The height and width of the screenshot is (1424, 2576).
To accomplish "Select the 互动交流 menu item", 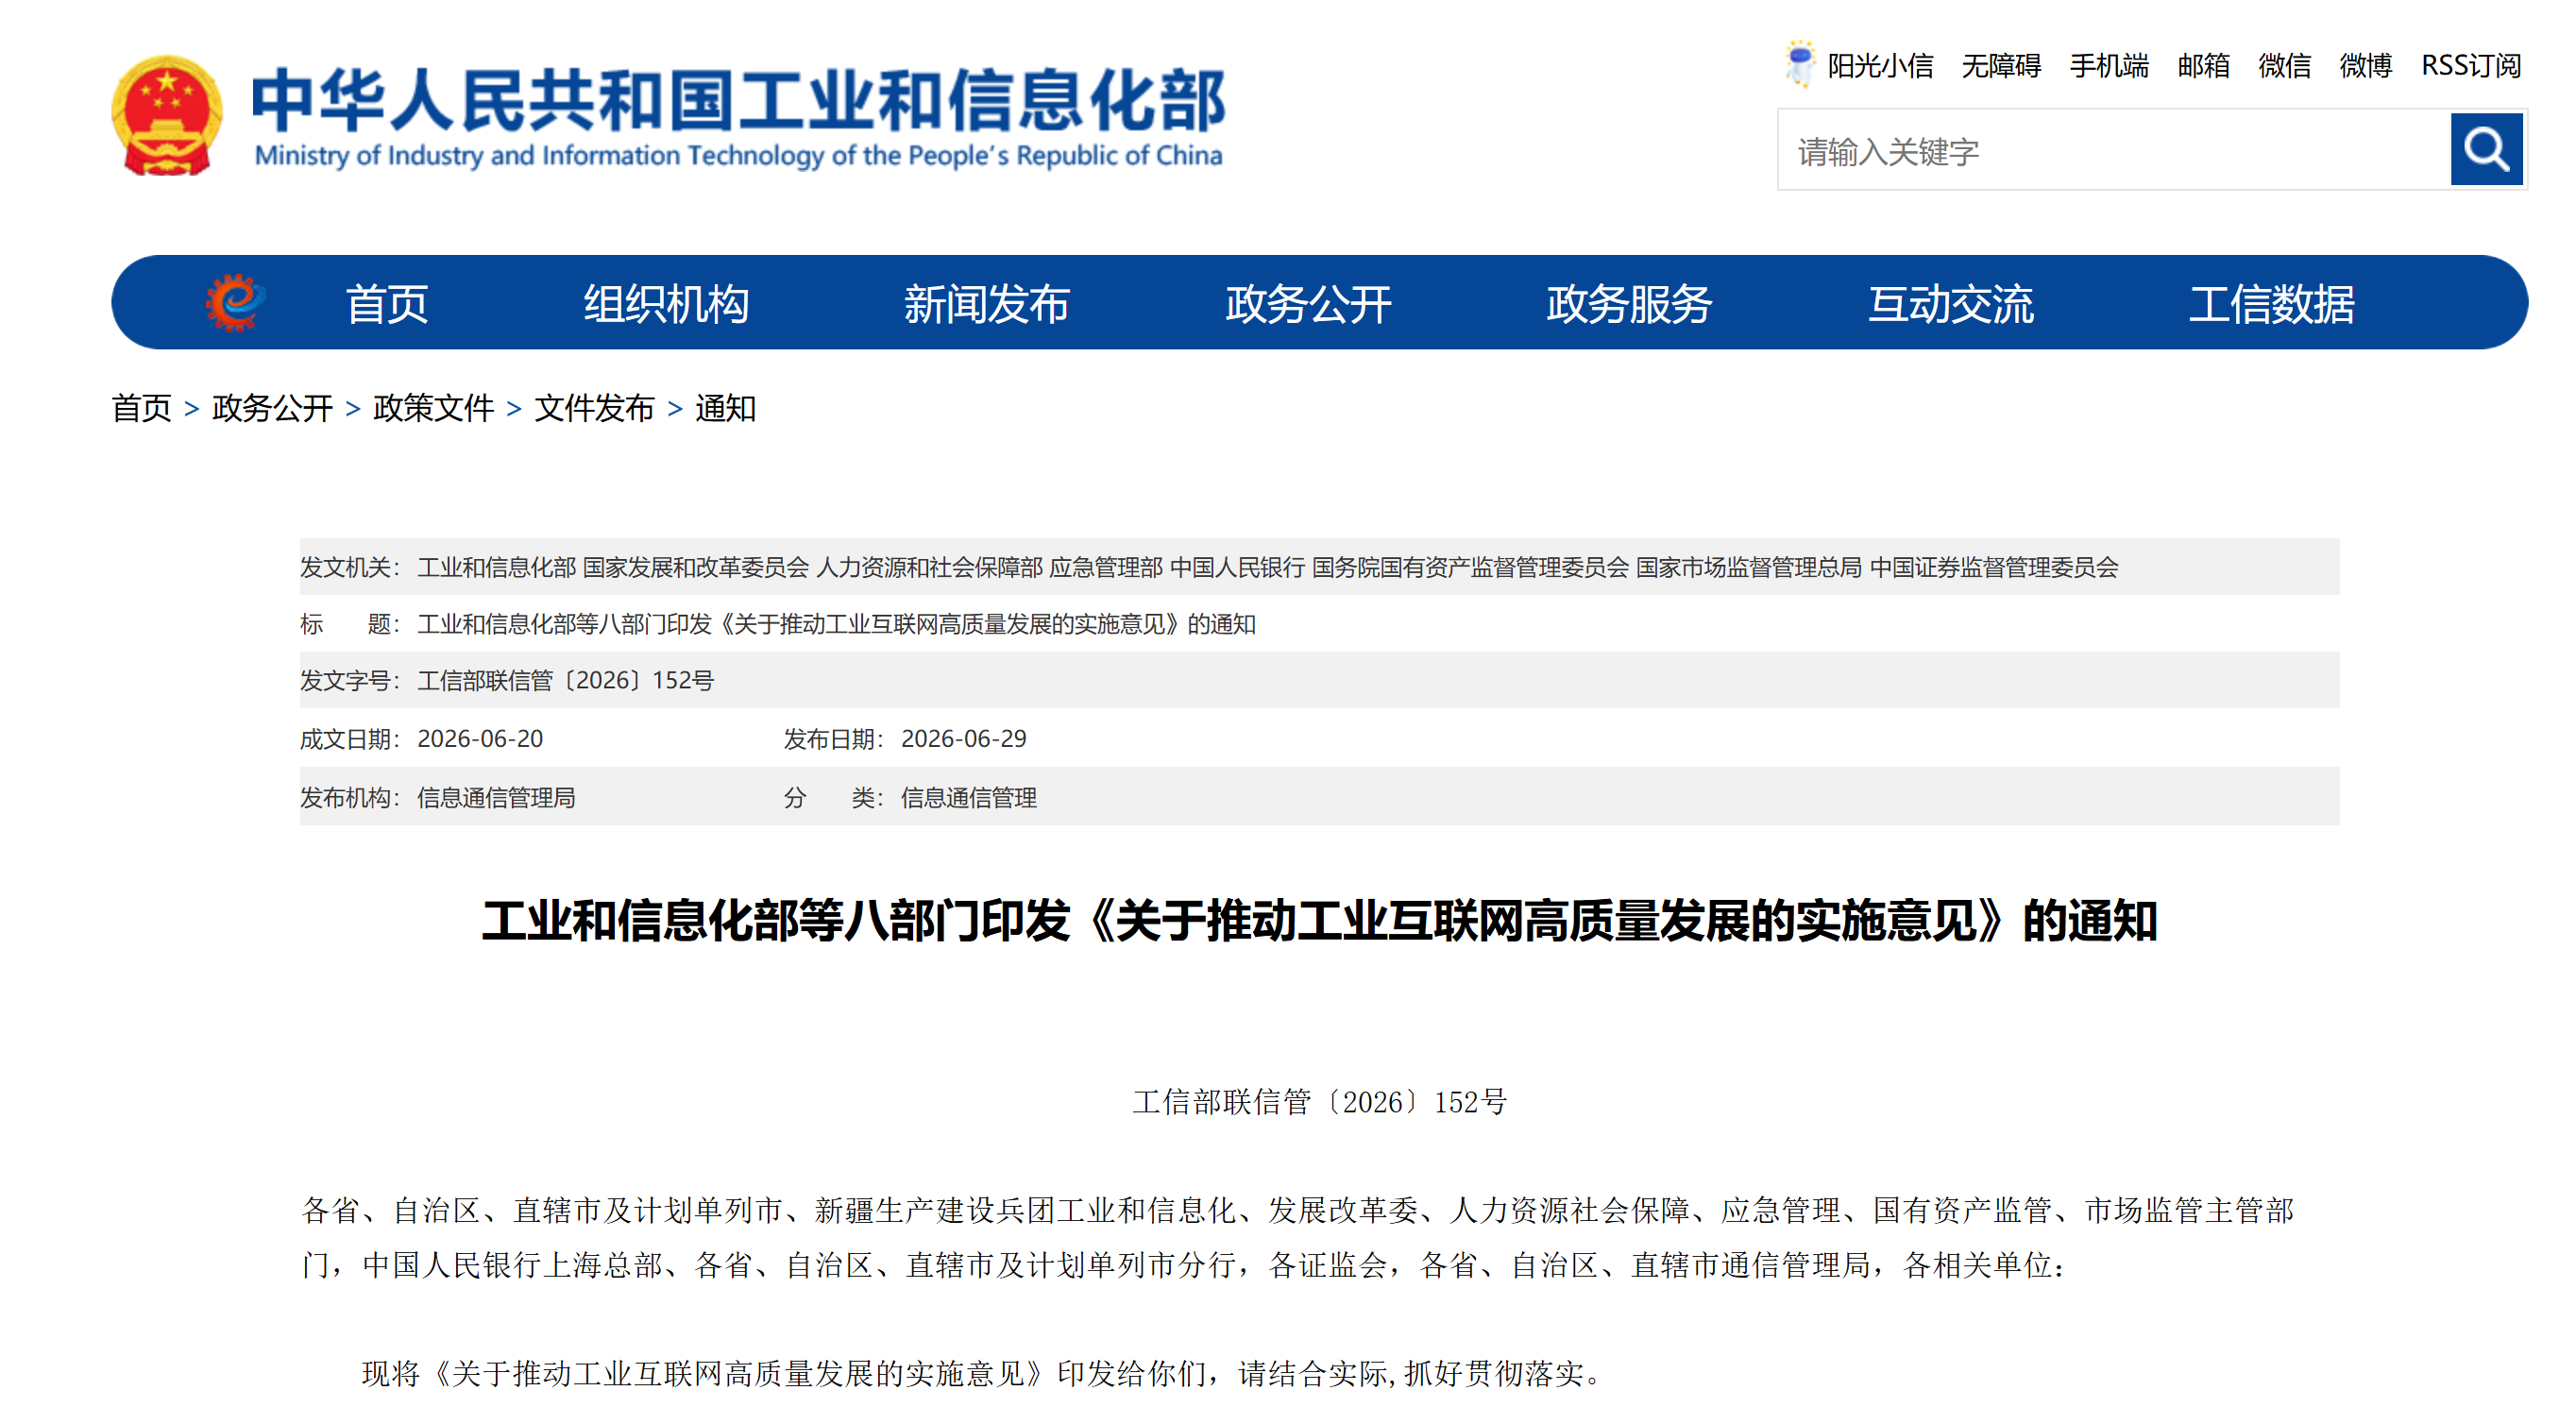I will (x=1951, y=304).
